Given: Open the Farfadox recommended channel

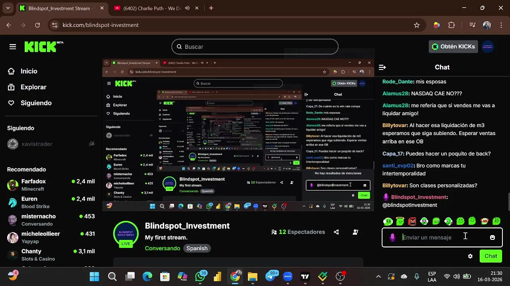Looking at the screenshot, I should (x=51, y=185).
